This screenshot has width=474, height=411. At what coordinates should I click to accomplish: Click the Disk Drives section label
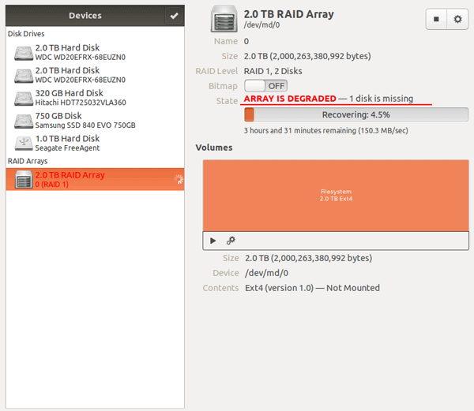click(26, 34)
